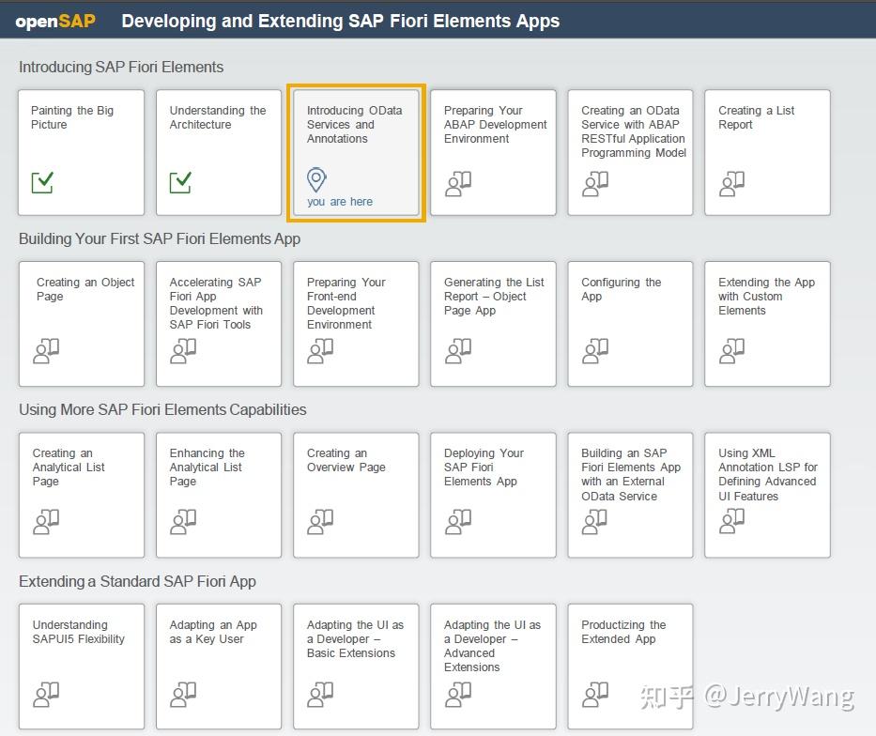Screen dimensions: 876x736
Task: Open the Extending the App with Custom Elements unit
Action: (767, 324)
